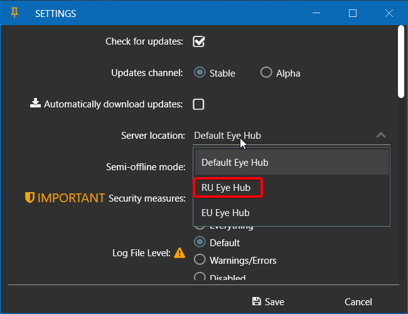Click the Security measures label

tap(148, 198)
